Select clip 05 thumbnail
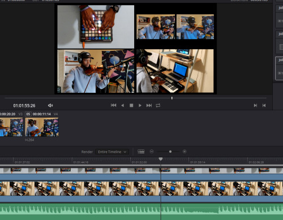The height and width of the screenshot is (220, 283). pos(42,127)
